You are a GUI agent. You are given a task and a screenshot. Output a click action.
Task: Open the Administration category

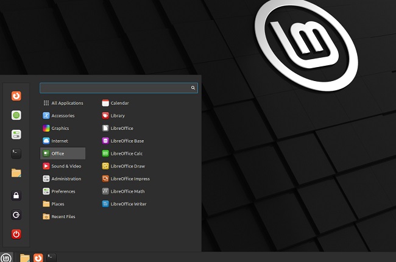coord(63,179)
